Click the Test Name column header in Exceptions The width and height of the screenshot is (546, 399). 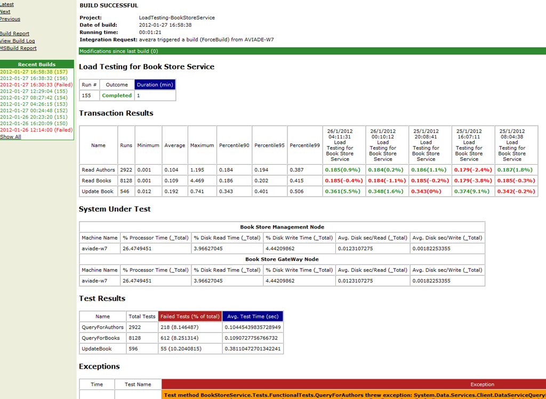(x=138, y=385)
